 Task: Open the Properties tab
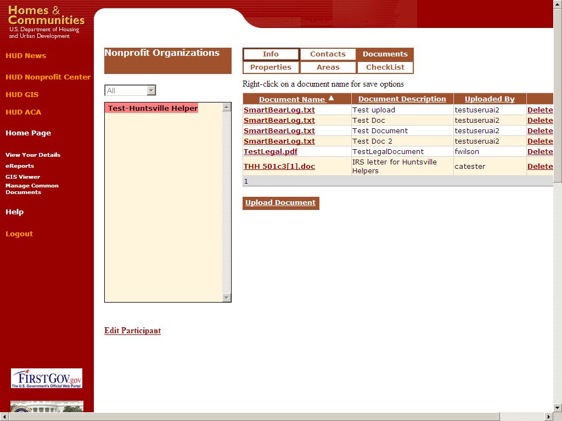coord(271,67)
